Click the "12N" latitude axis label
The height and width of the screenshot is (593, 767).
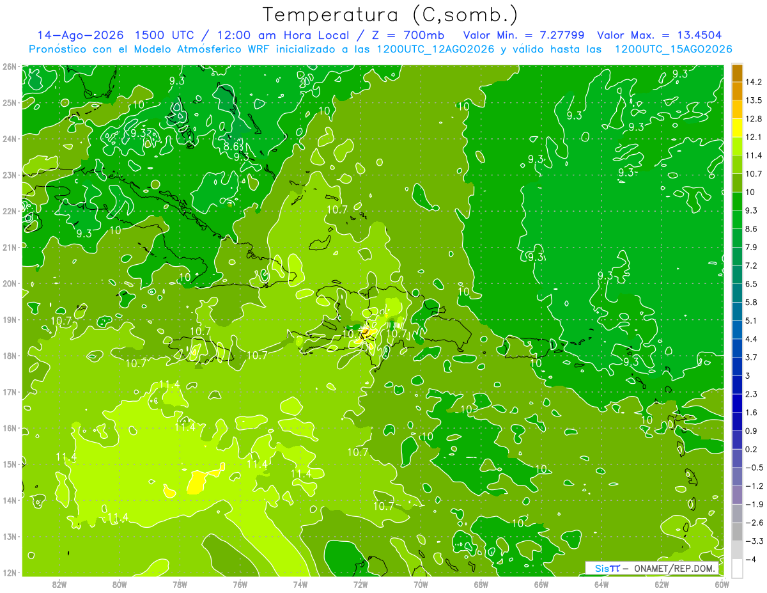[x=10, y=573]
